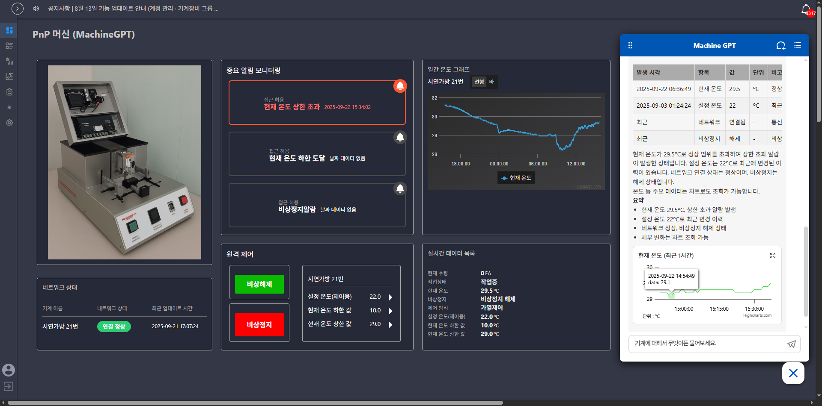Click the notification bell with red badge

click(x=806, y=9)
